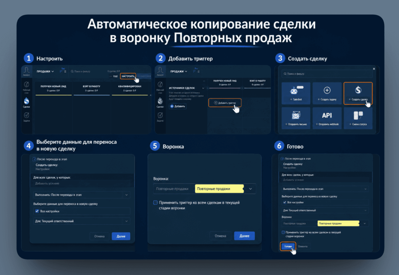Select Получен новый лид stage in Добавить триггер panel

(x=225, y=83)
